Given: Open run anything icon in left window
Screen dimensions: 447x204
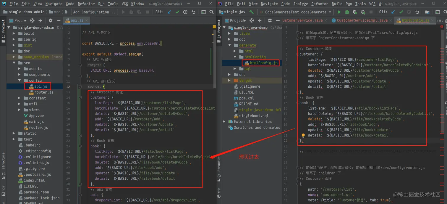Looking at the screenshot, I should (203, 12).
